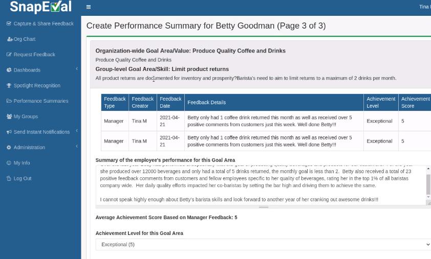The width and height of the screenshot is (431, 259).
Task: Click the Performance Summaries folder icon
Action: click(9, 101)
